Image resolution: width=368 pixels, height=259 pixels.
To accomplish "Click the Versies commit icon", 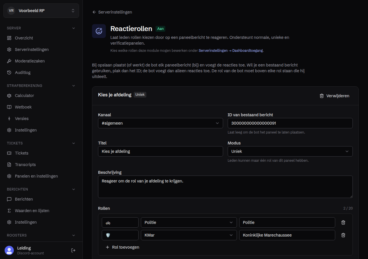I will coord(9,119).
